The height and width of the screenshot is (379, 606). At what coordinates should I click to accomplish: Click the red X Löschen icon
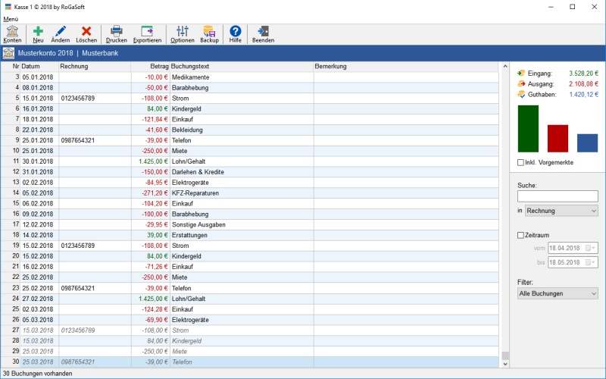86,33
